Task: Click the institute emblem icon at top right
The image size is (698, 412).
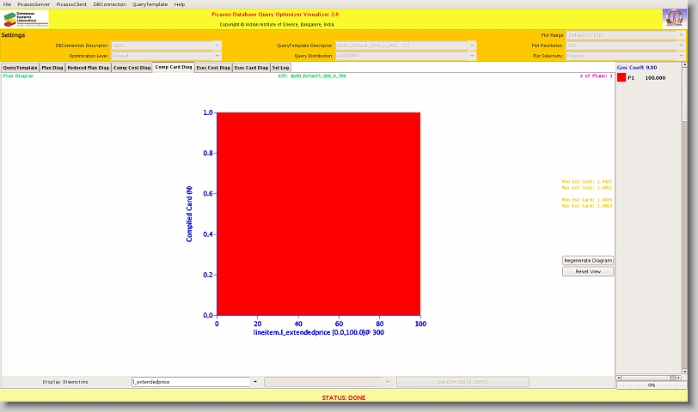Action: pyautogui.click(x=675, y=18)
